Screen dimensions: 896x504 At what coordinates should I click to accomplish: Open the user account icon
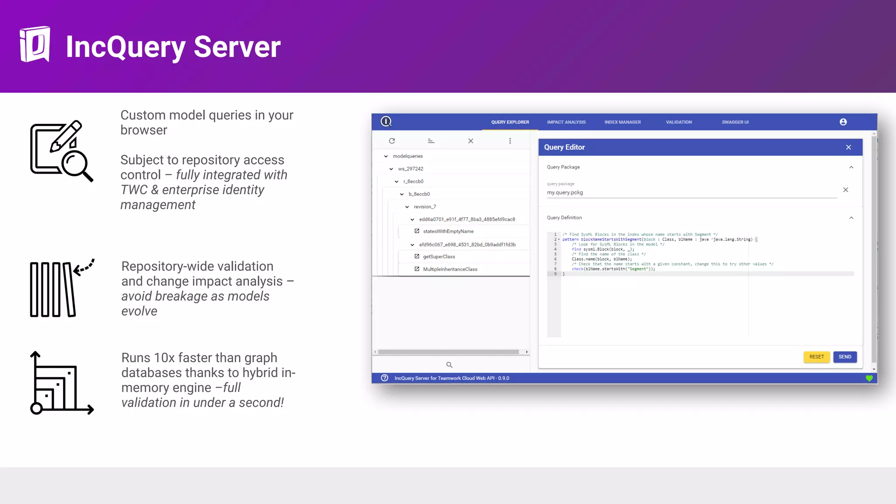843,122
